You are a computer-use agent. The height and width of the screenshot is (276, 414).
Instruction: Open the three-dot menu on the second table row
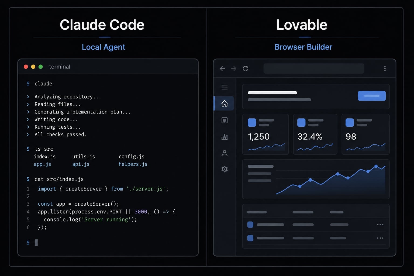380,238
